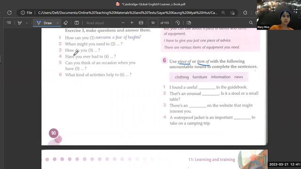
Task: Click 'overcome a fear of heights?' text
Action: 118,38
